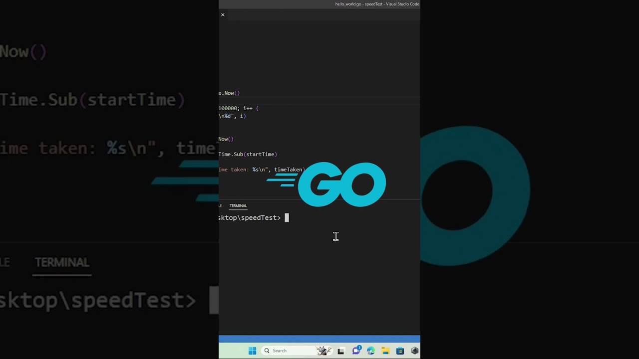
Task: Open File Explorer from the taskbar
Action: pyautogui.click(x=385, y=351)
